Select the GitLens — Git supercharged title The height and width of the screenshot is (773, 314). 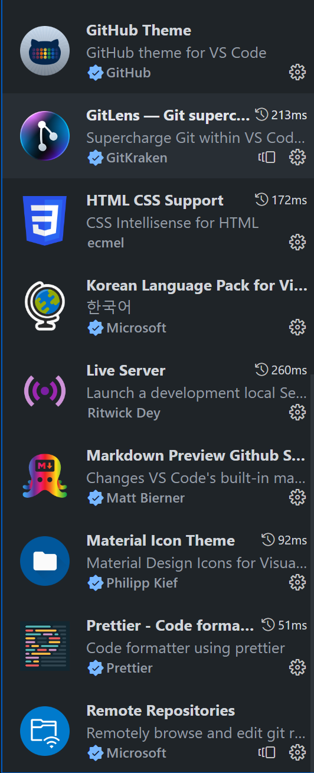(168, 116)
